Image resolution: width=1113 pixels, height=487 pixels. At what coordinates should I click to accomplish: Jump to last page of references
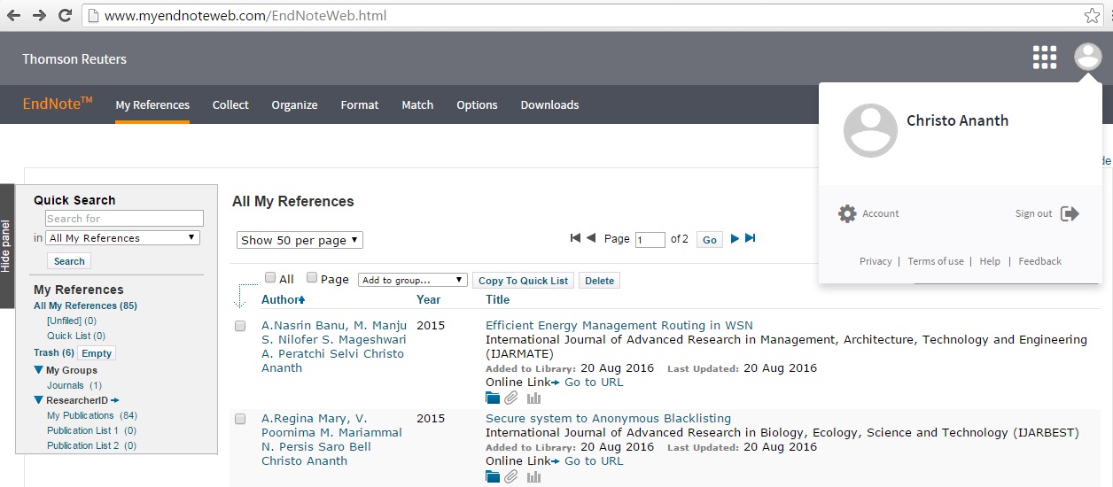tap(751, 238)
